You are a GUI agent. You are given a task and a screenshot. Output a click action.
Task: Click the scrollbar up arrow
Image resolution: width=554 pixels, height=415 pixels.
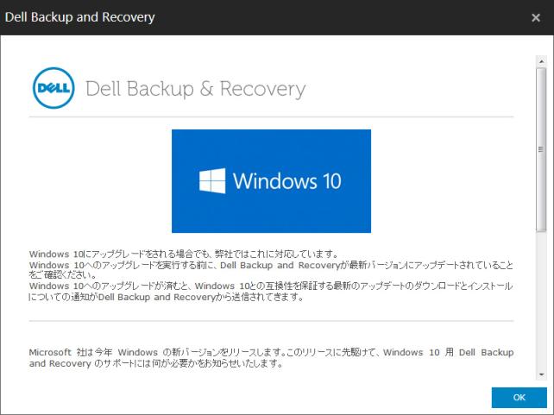coord(541,61)
